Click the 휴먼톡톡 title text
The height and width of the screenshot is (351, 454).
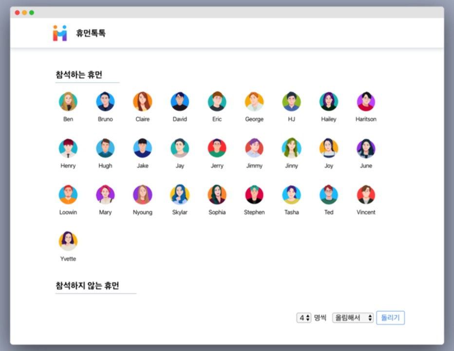pos(91,33)
